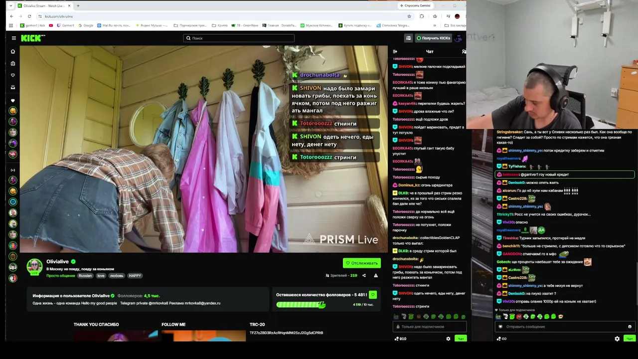Expand hidden bookmarks with the chevron
Screen dimensions: 638x359
[434, 25]
